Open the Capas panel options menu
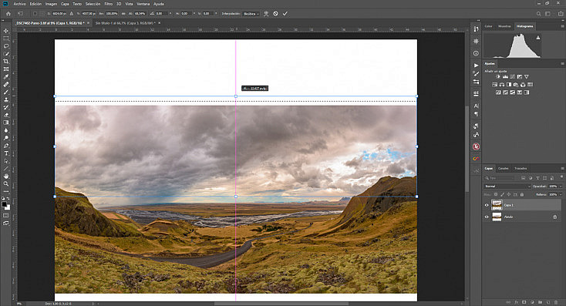 (x=562, y=169)
